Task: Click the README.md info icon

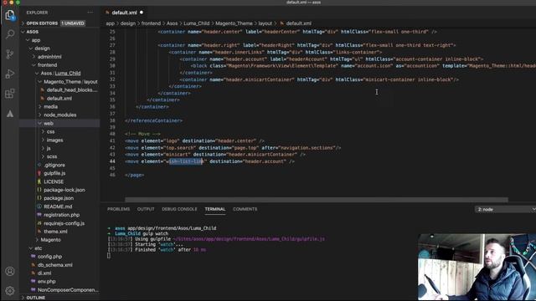Action: click(x=39, y=207)
